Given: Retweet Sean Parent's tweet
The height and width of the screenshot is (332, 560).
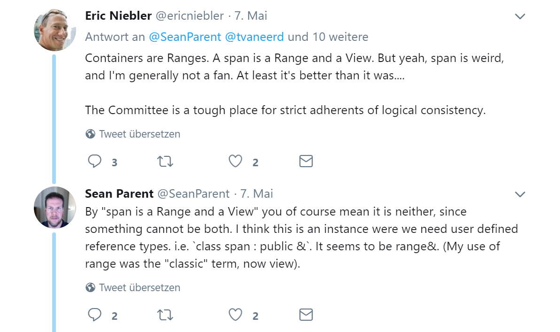Looking at the screenshot, I should click(x=165, y=315).
